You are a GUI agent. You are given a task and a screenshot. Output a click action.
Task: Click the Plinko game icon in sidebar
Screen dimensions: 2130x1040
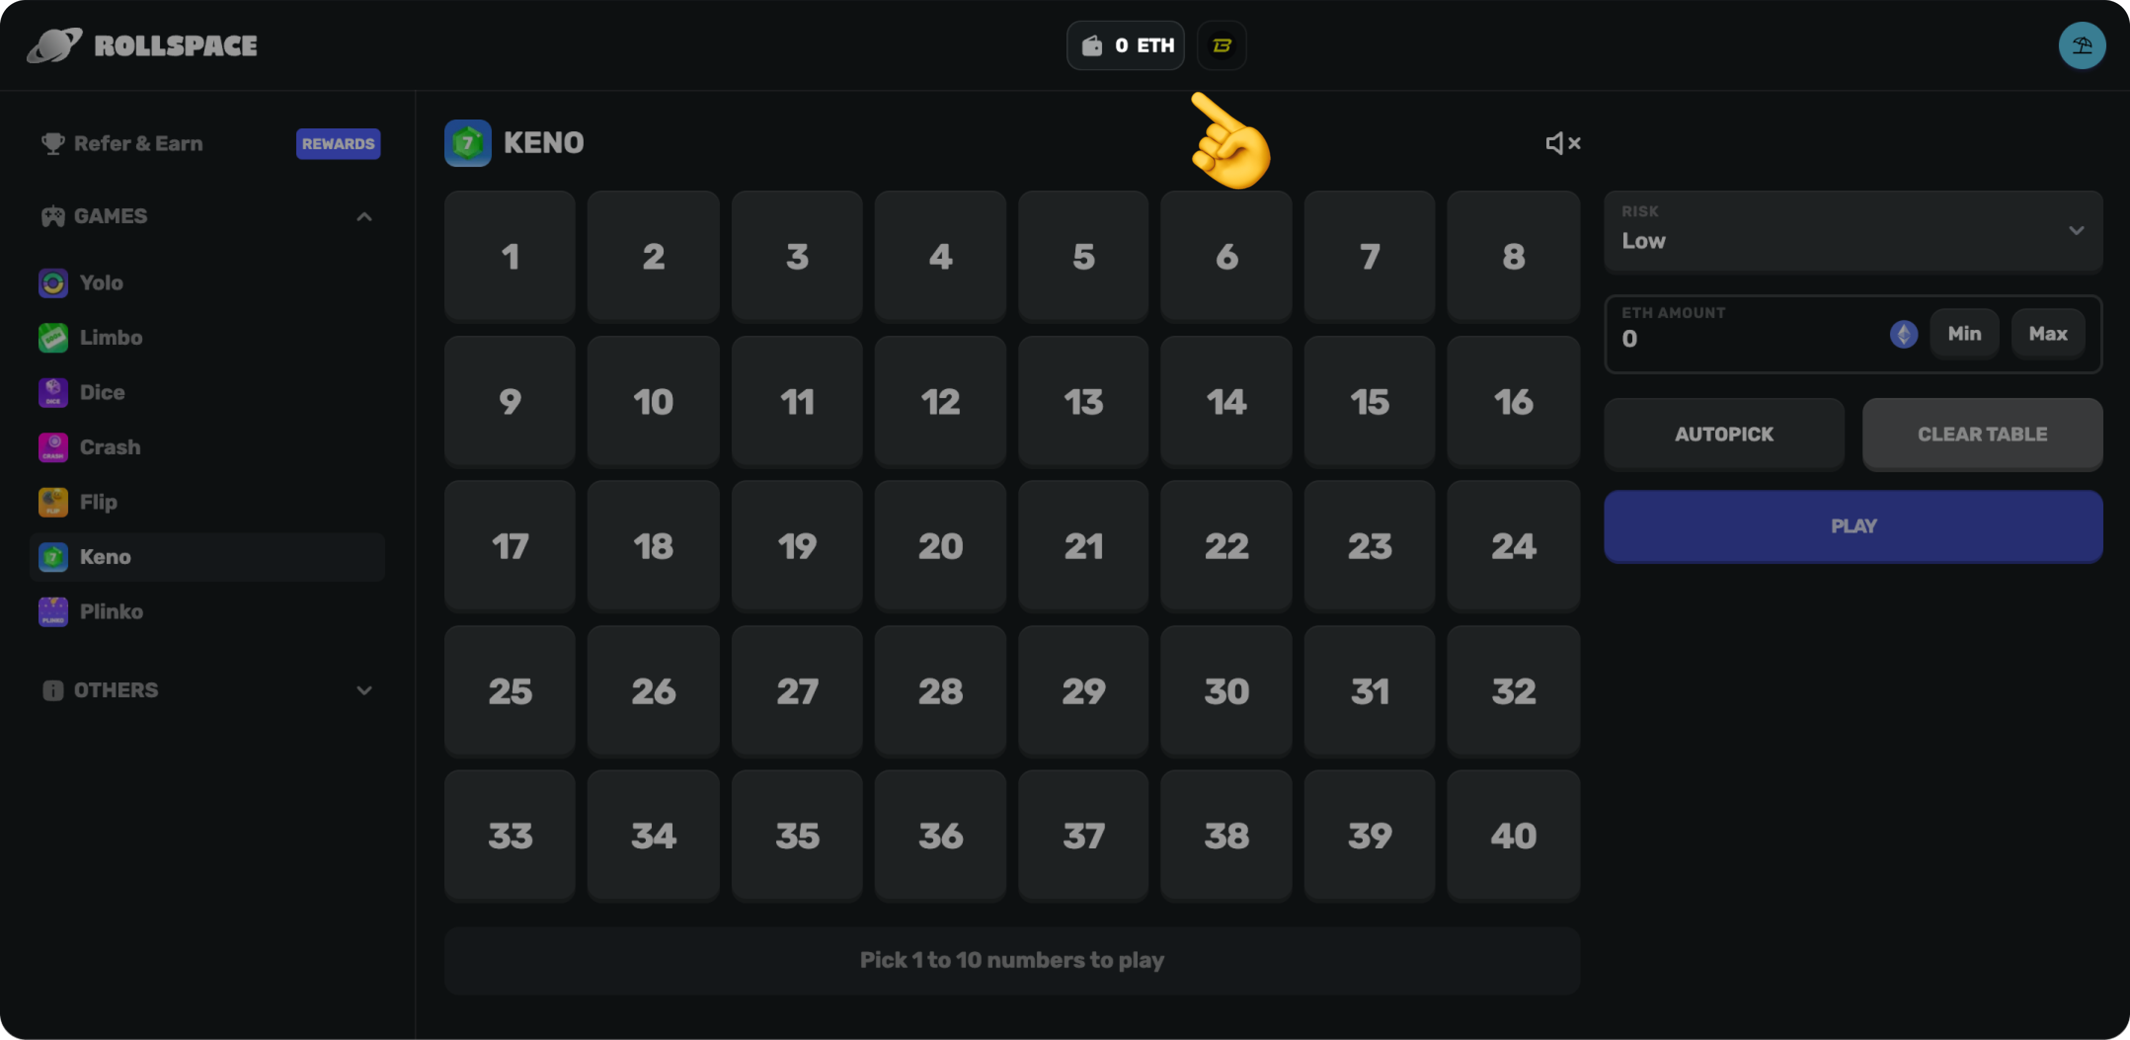pyautogui.click(x=54, y=610)
